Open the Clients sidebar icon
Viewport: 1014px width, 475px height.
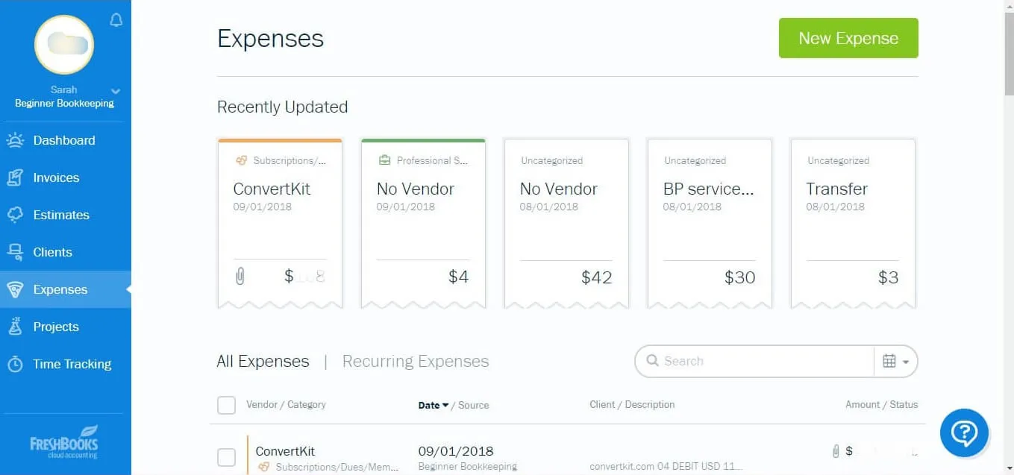(x=15, y=252)
